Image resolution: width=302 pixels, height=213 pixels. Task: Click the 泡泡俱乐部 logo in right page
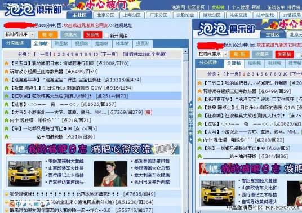(226, 29)
